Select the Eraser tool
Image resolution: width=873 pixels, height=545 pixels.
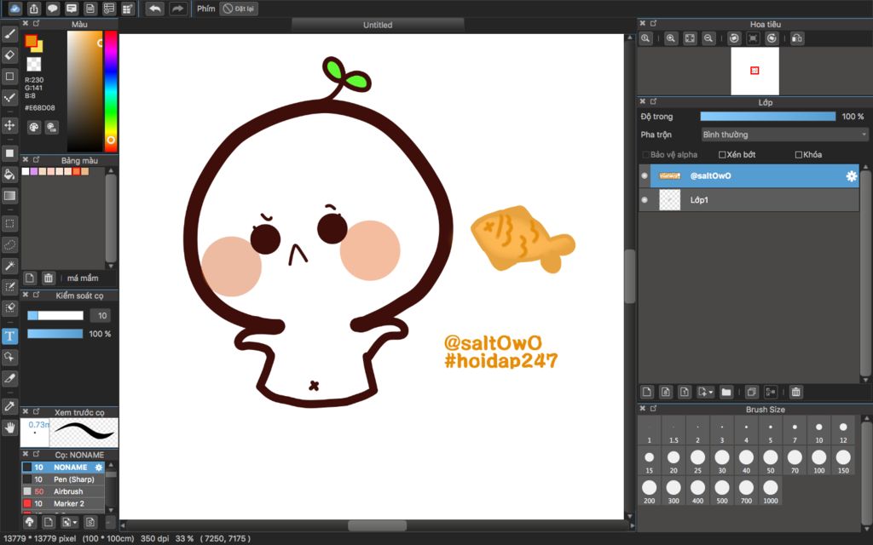[9, 55]
